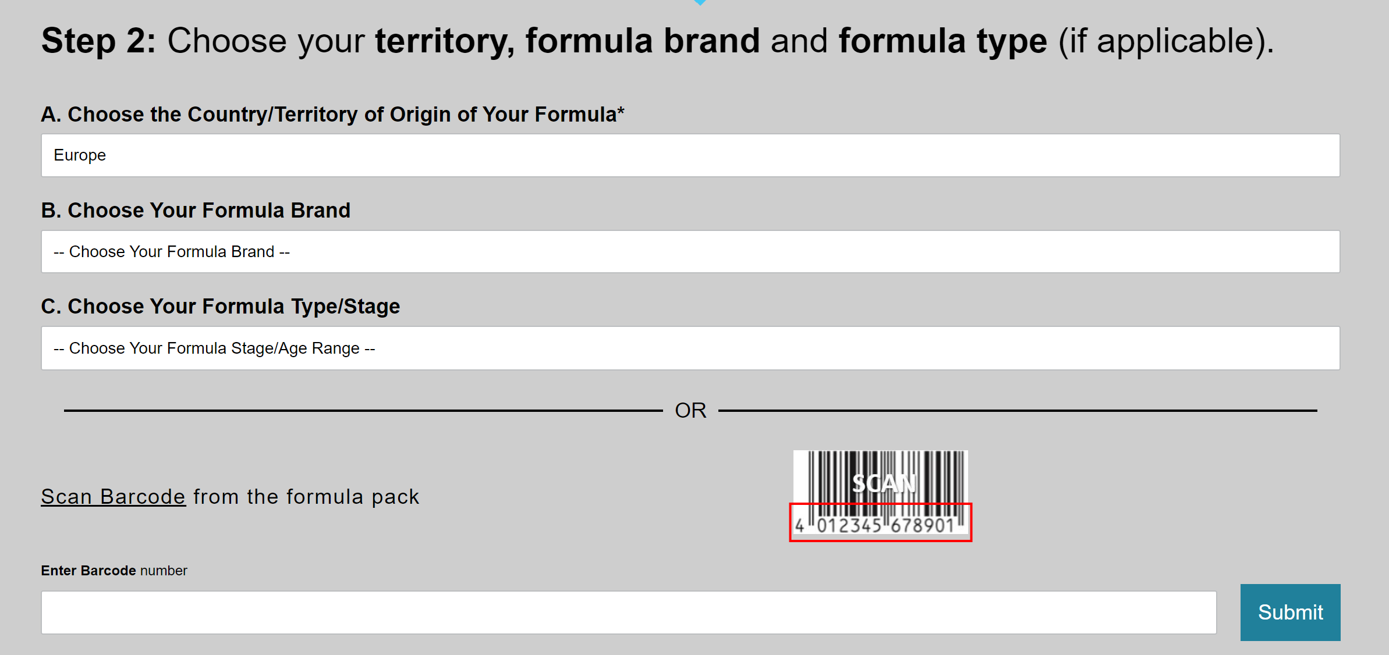Click the line left of OR
Screen dimensions: 1389x655
pos(363,411)
